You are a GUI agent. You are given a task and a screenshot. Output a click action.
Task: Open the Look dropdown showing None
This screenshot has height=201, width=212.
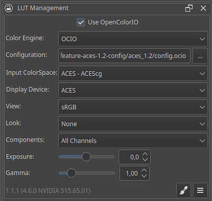coord(133,124)
